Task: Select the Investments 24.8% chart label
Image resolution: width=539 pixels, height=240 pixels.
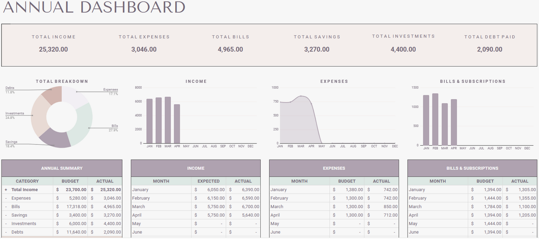Action: coord(15,115)
